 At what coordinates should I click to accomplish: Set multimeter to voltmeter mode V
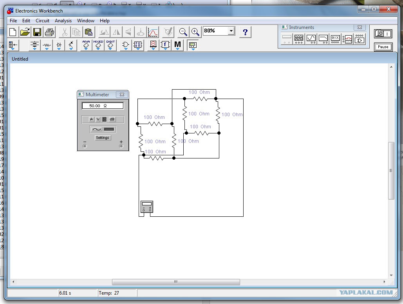tap(98, 119)
